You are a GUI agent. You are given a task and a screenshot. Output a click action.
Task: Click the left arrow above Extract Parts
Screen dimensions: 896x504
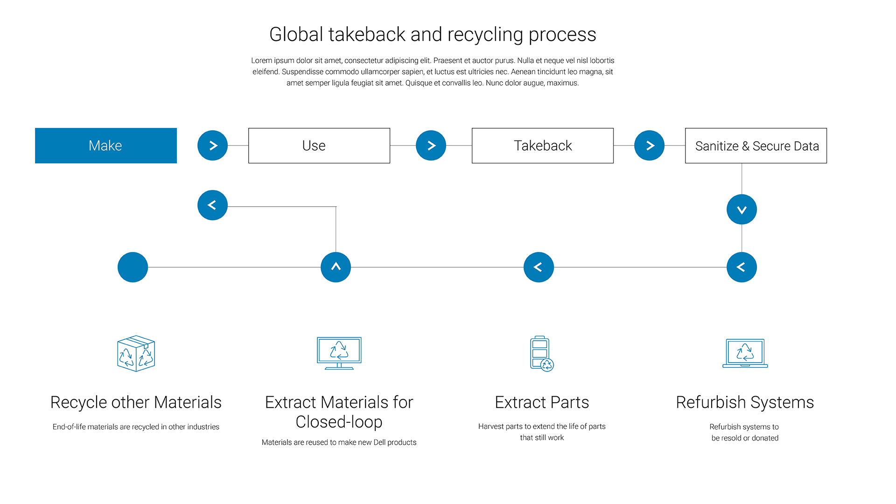539,267
